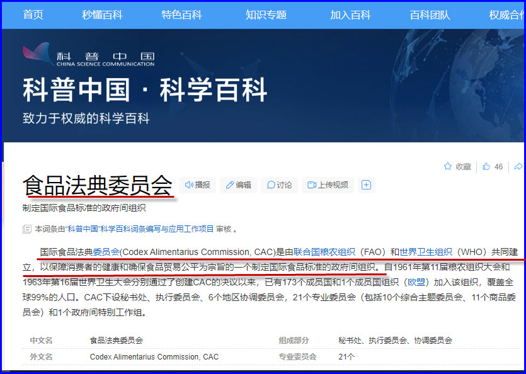
Task: Go to 知识专题 in navigation bar
Action: pyautogui.click(x=266, y=15)
